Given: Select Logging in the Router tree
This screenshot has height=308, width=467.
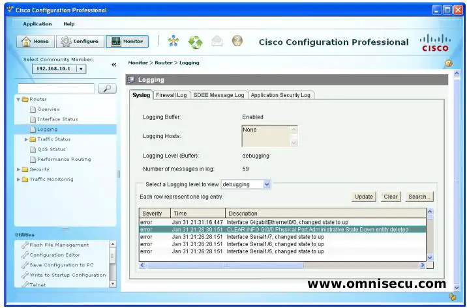Looking at the screenshot, I should (x=65, y=130).
